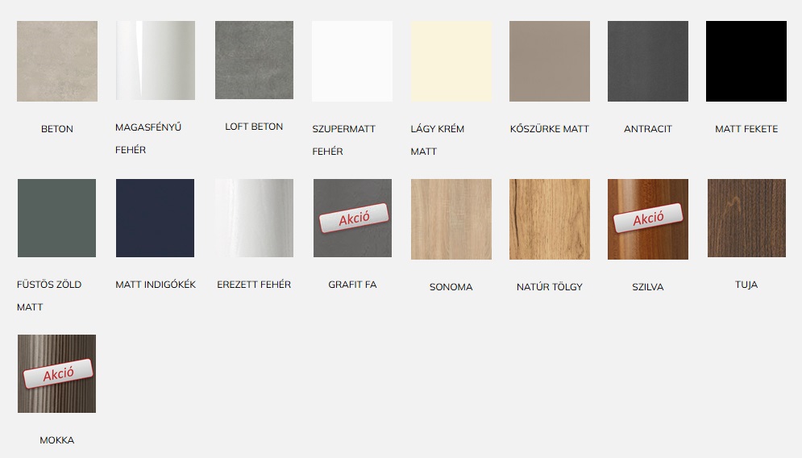Select the Szupermatt Fehér white swatch

352,61
